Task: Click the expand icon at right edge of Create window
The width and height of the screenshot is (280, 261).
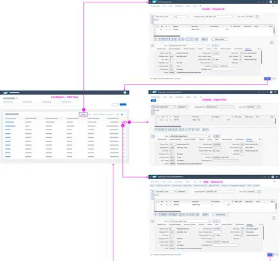Action: point(272,42)
